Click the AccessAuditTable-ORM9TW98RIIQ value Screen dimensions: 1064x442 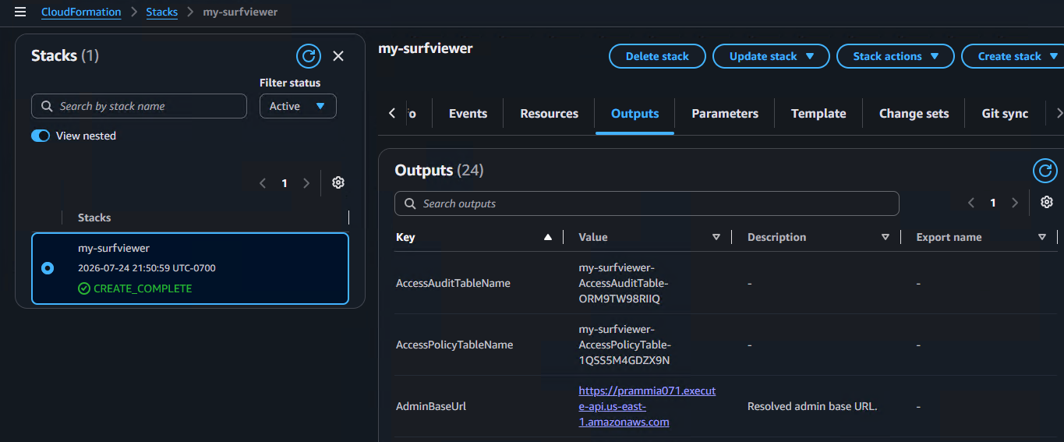624,283
